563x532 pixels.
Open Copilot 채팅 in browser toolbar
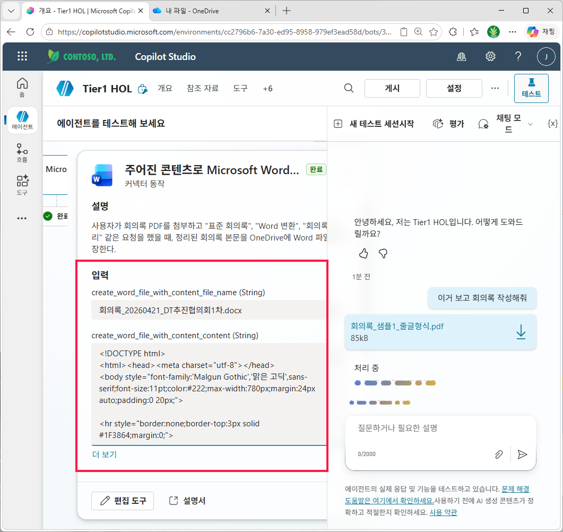coord(541,32)
